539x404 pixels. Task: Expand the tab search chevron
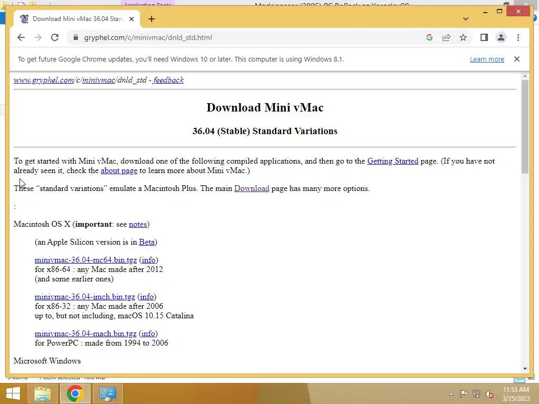(x=465, y=19)
